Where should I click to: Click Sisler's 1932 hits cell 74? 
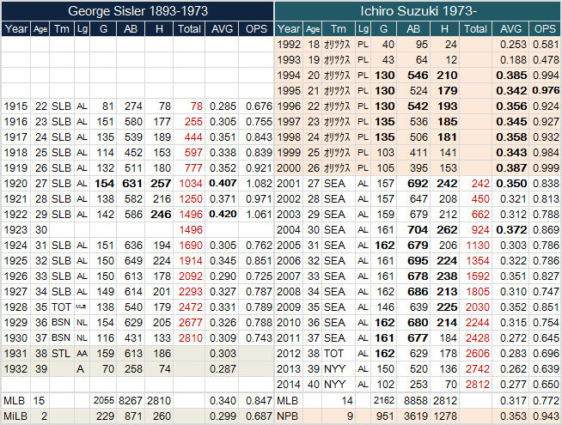159,369
